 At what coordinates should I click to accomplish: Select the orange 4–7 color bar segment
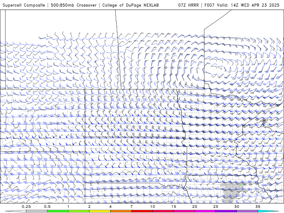point(121,211)
